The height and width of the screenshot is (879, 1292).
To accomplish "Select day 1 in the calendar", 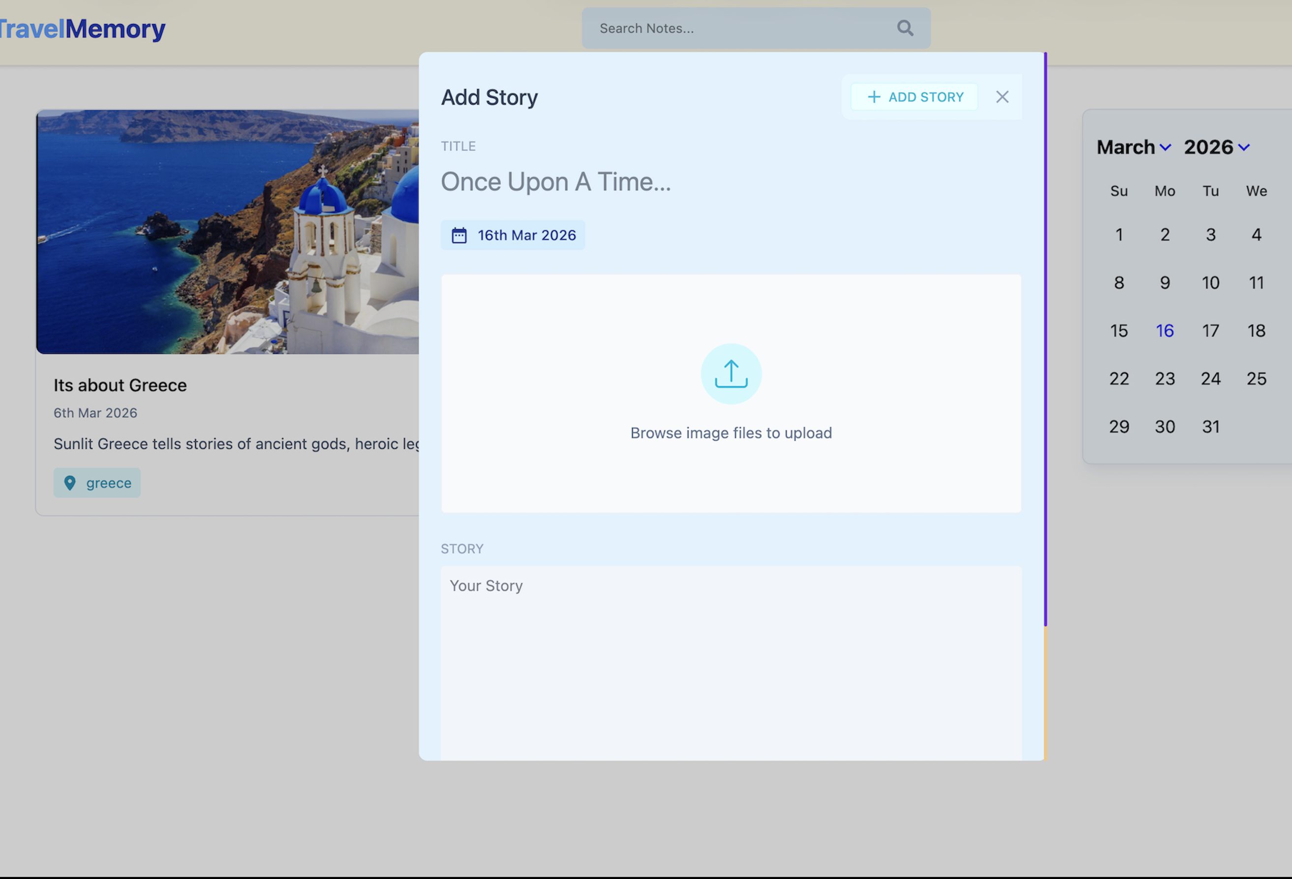I will pos(1119,235).
